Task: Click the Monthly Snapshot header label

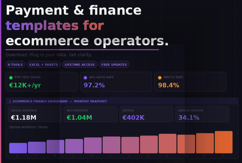Action: pyautogui.click(x=90, y=101)
